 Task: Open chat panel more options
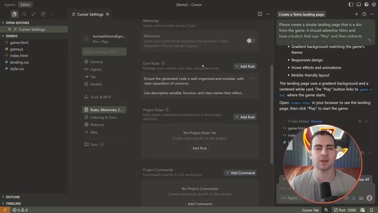372,14
